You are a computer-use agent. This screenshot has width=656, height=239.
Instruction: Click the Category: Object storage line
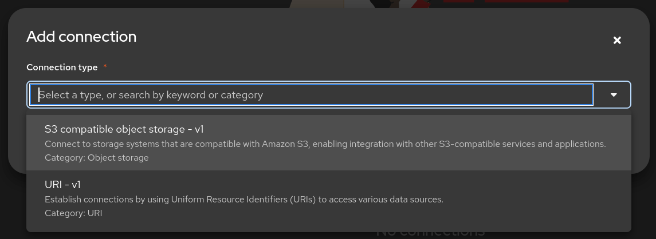(x=97, y=158)
